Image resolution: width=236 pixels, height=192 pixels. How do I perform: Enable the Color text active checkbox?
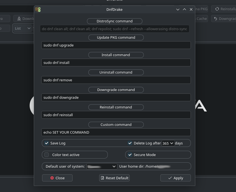click(47, 155)
